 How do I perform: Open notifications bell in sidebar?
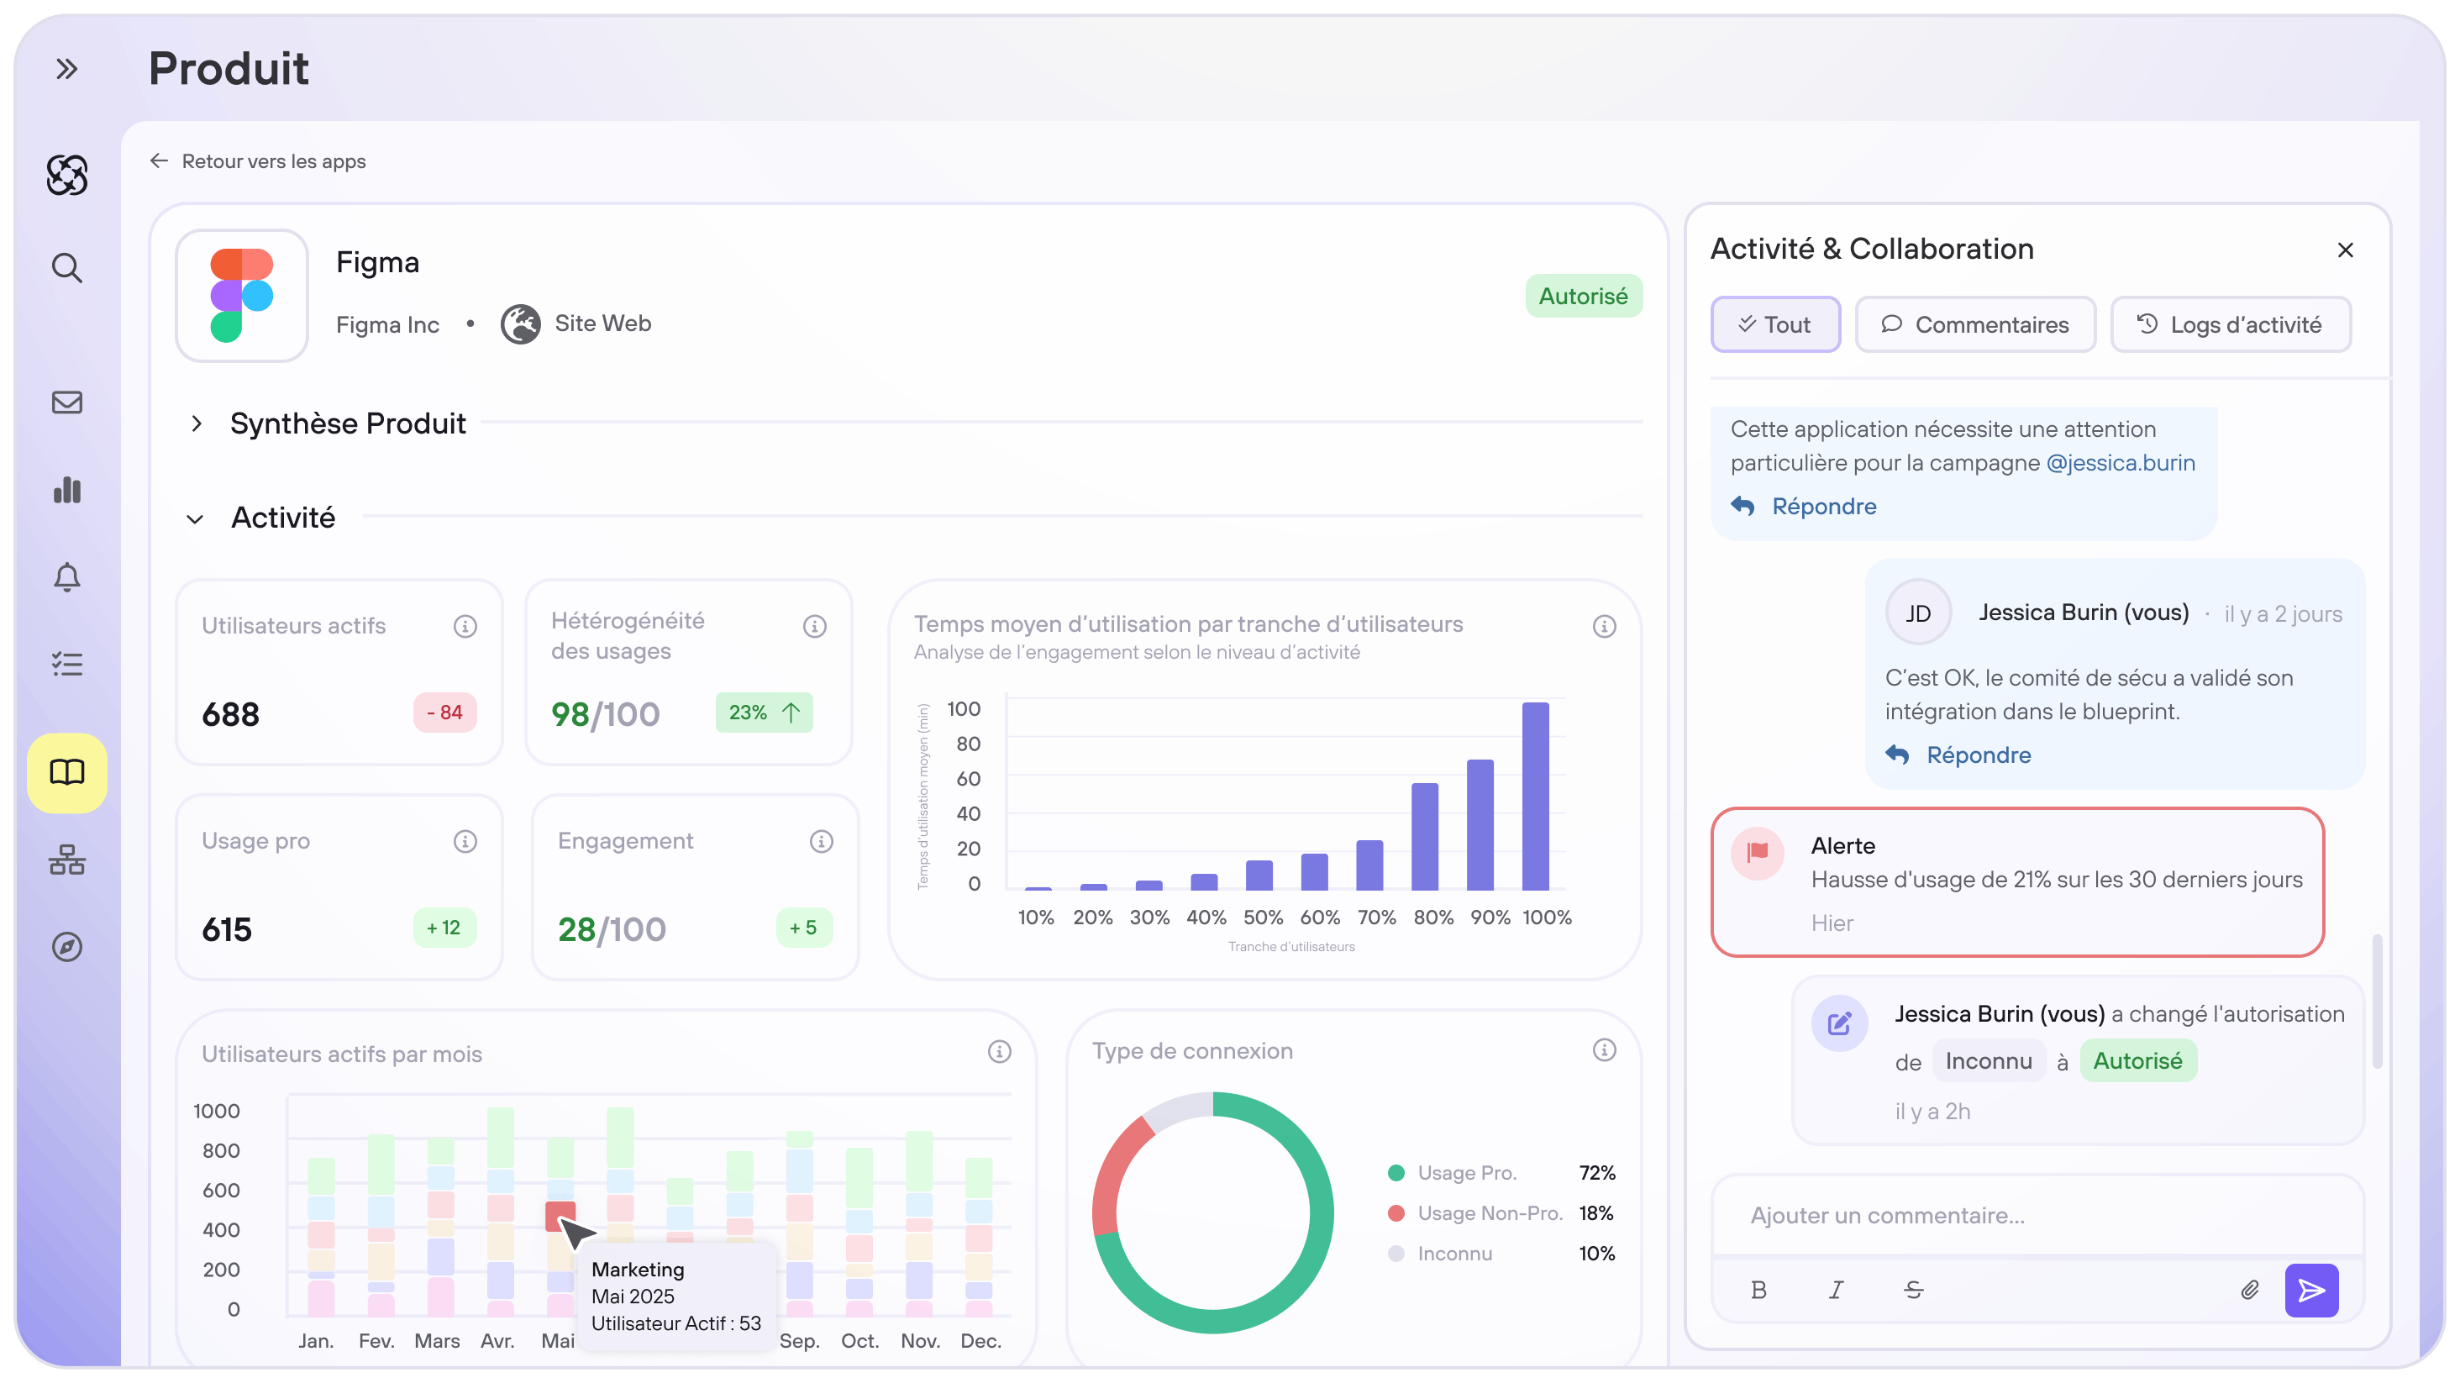66,577
